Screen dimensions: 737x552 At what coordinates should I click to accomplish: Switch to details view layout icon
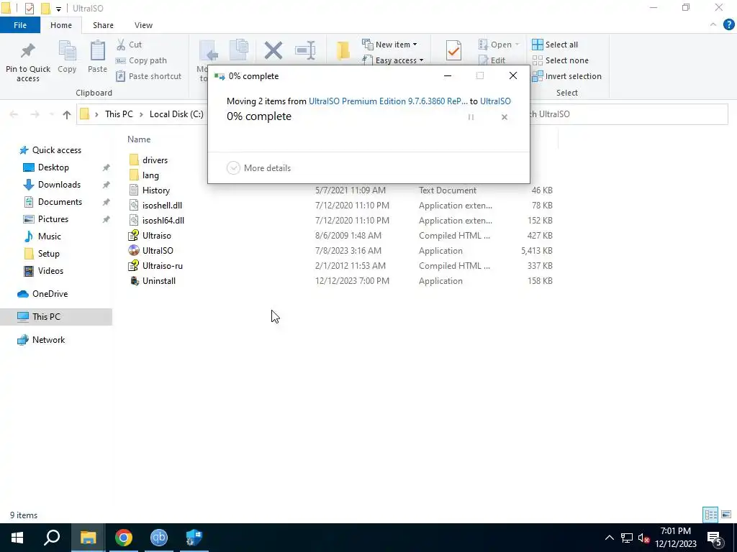point(710,515)
